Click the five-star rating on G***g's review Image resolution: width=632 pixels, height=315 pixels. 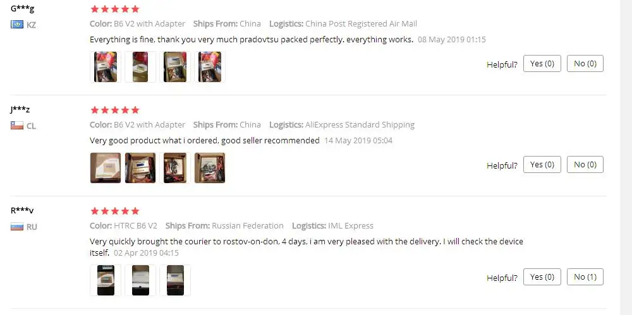(x=115, y=9)
